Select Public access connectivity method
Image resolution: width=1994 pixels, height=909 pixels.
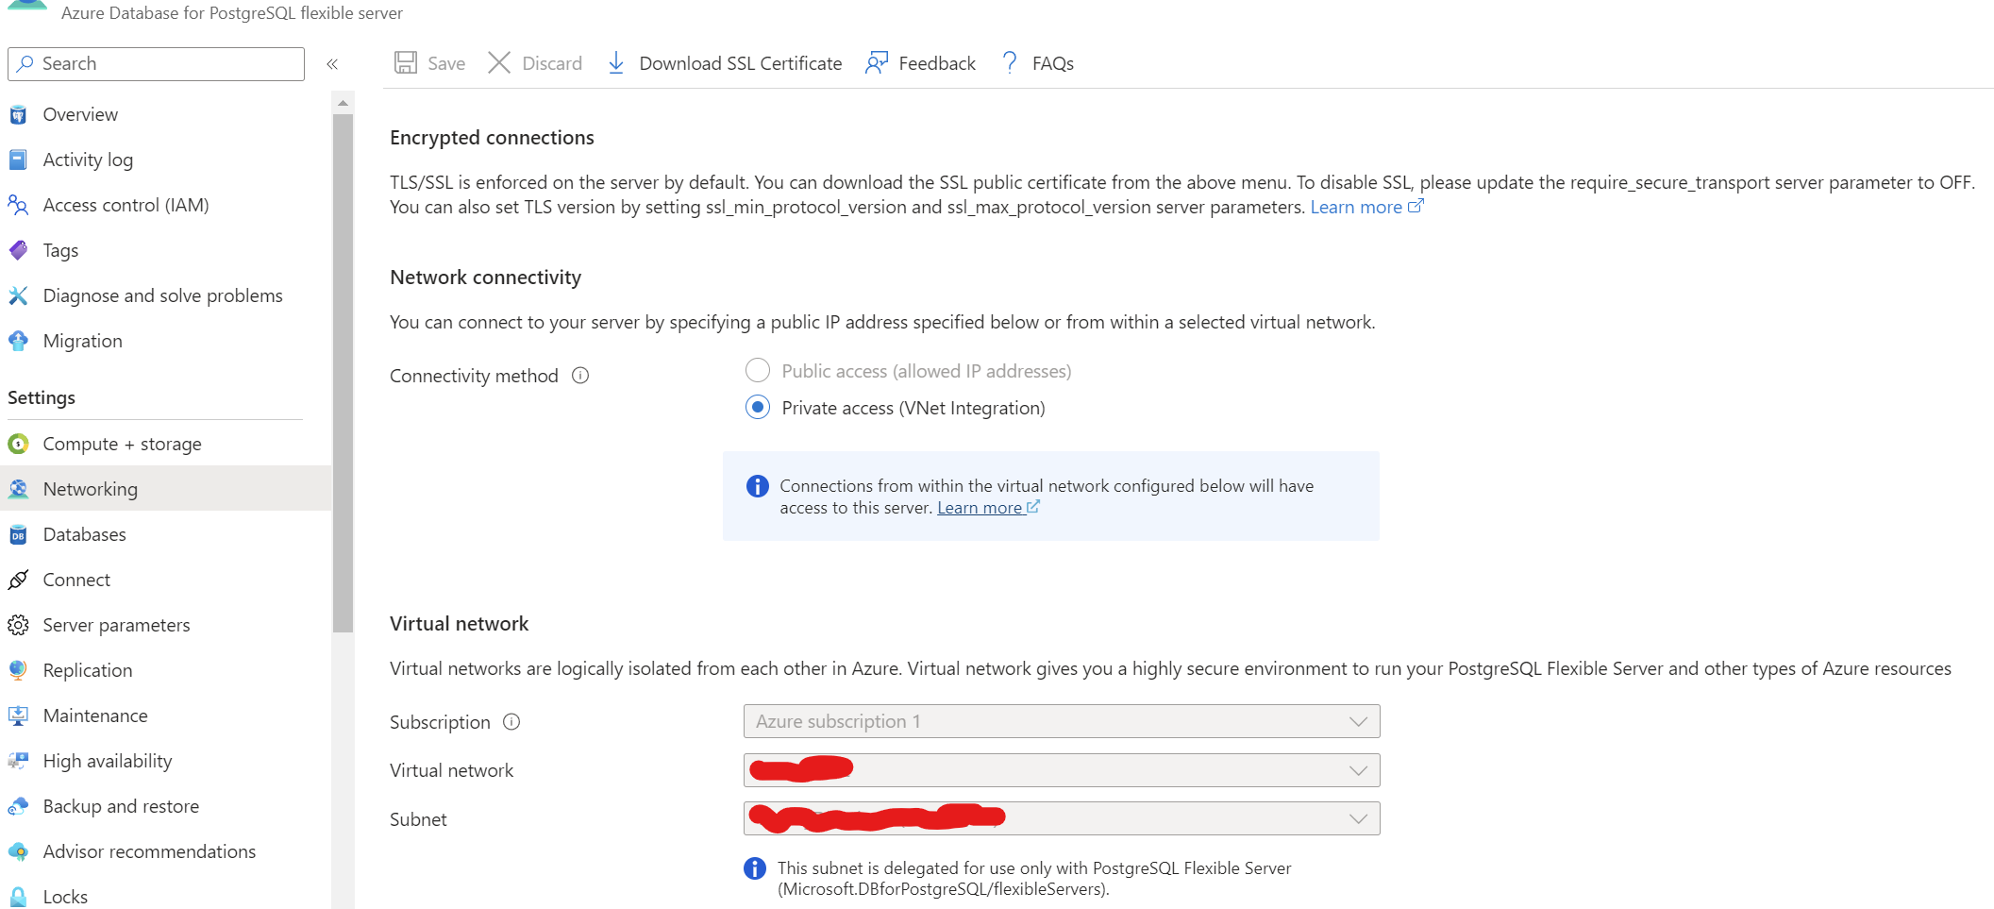[x=758, y=370]
